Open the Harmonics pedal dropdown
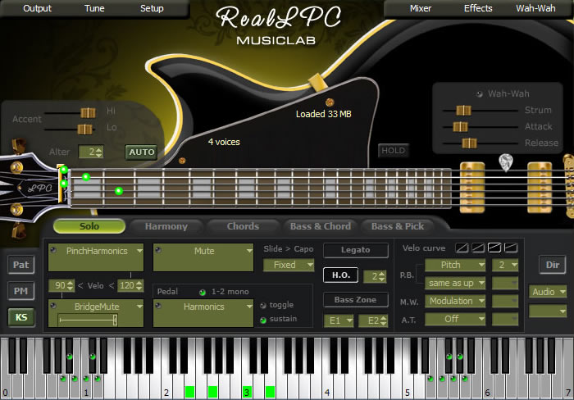The width and height of the screenshot is (574, 400). tap(249, 307)
